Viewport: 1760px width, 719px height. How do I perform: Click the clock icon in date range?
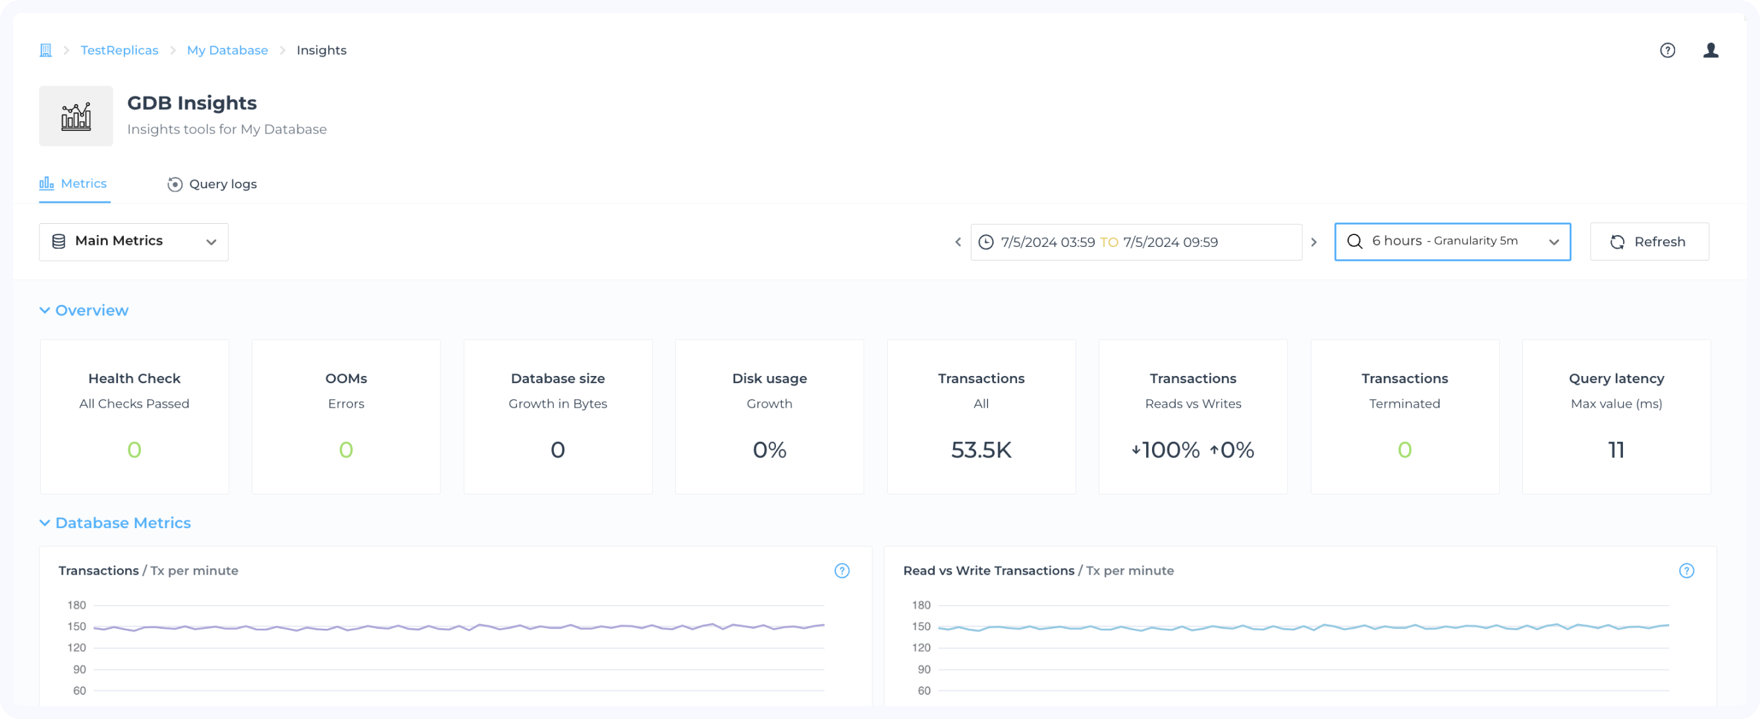pyautogui.click(x=986, y=242)
